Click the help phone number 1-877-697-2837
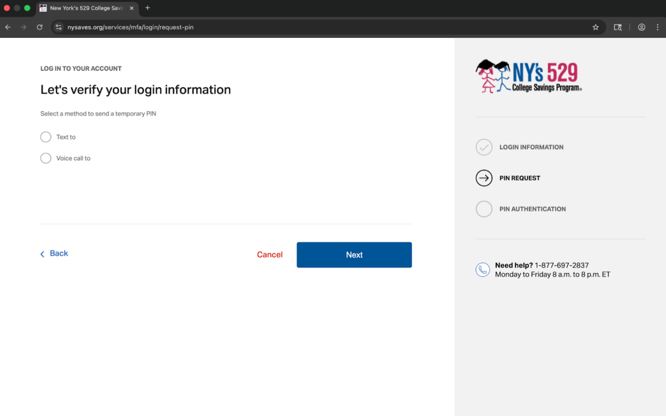The height and width of the screenshot is (416, 666). click(x=561, y=265)
